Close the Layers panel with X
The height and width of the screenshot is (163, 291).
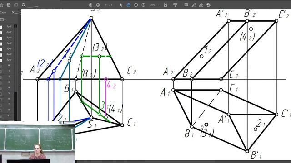pyautogui.click(x=13, y=12)
